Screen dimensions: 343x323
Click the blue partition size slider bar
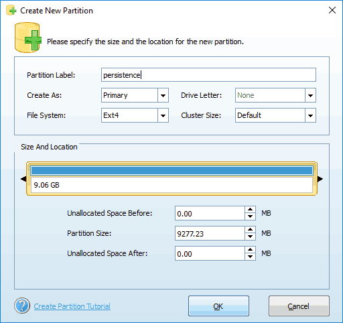click(171, 171)
